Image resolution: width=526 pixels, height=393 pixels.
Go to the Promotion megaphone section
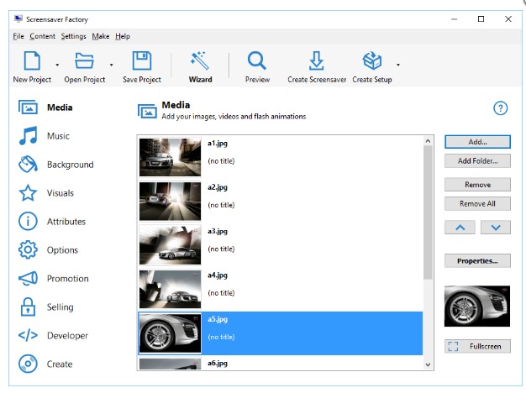(x=29, y=279)
